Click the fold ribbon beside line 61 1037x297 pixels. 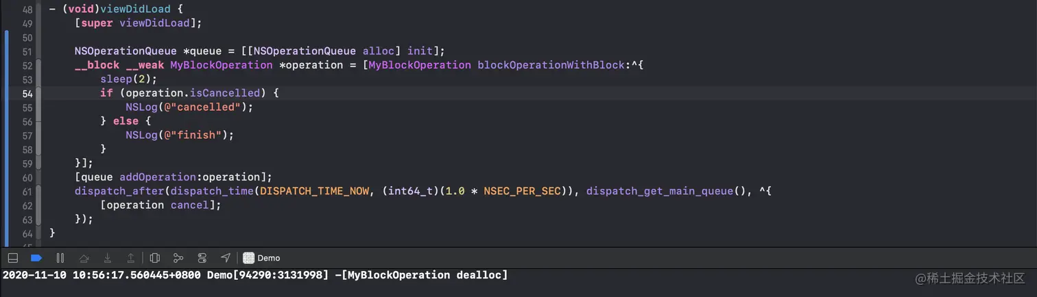(39, 191)
